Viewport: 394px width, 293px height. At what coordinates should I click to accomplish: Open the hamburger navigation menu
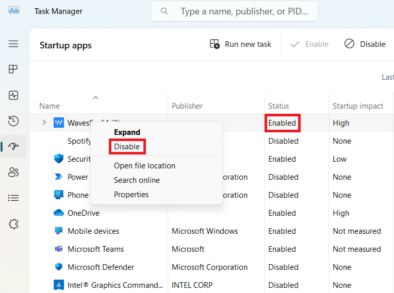[14, 44]
